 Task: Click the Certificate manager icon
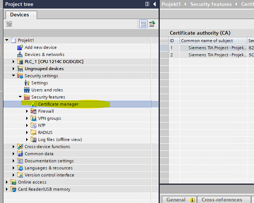pyautogui.click(x=34, y=104)
